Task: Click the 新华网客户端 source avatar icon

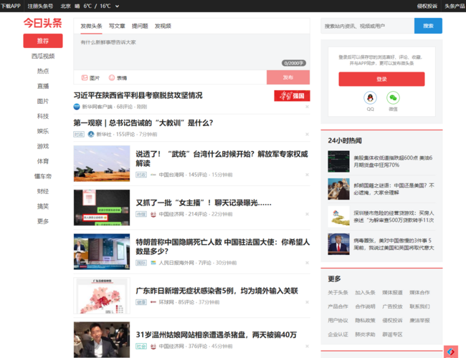Action: [77, 107]
